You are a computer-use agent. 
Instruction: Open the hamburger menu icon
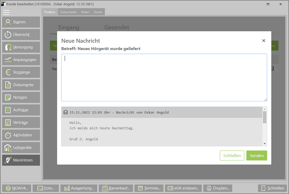[6, 12]
